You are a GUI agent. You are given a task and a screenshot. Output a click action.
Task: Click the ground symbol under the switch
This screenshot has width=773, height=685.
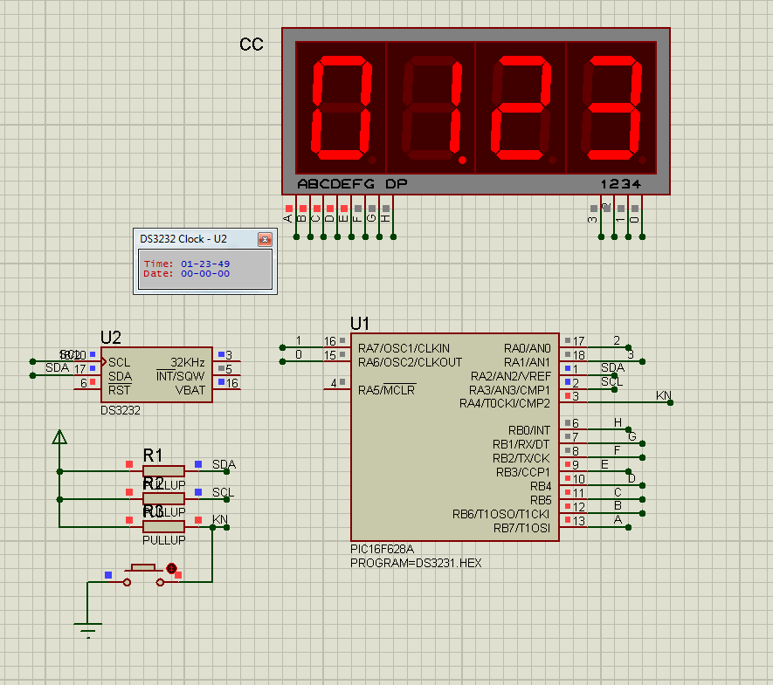tap(87, 627)
